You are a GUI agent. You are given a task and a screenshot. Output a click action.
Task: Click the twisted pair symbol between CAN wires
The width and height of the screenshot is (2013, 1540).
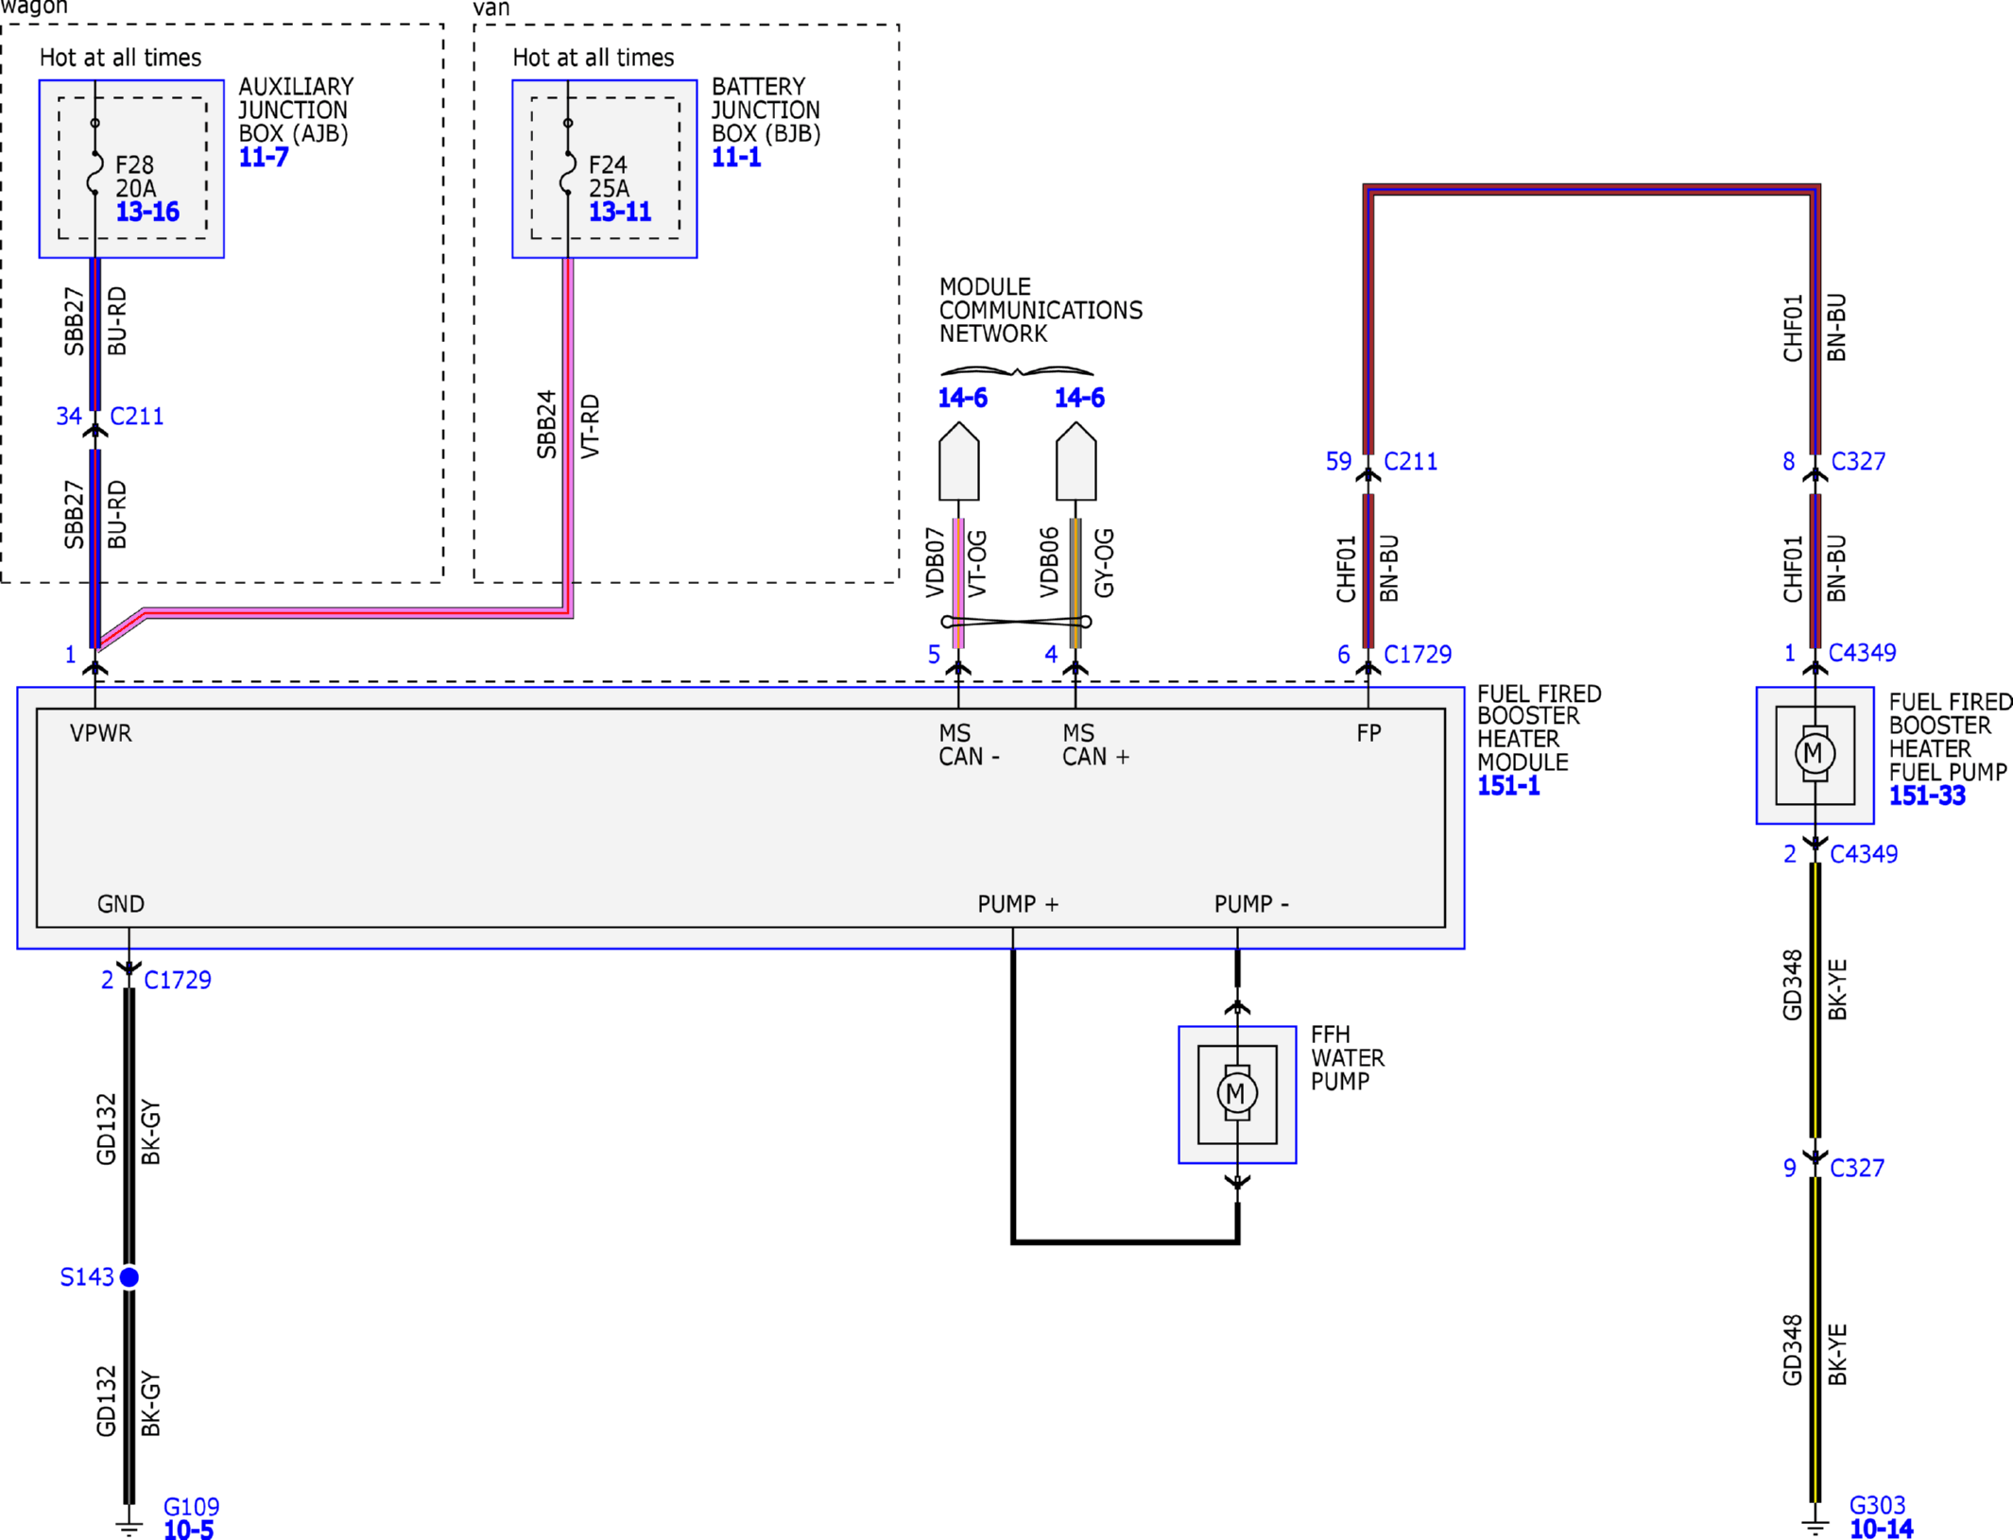coord(1017,622)
